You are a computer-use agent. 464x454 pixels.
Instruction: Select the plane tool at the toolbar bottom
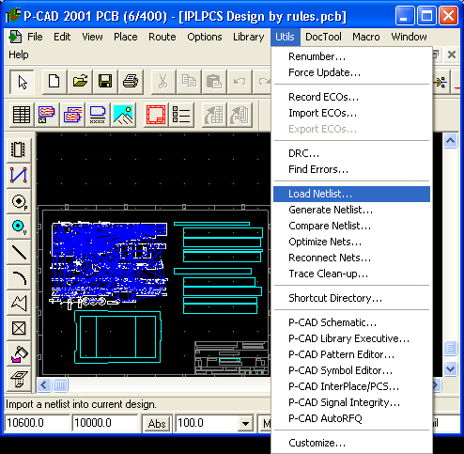point(19,379)
